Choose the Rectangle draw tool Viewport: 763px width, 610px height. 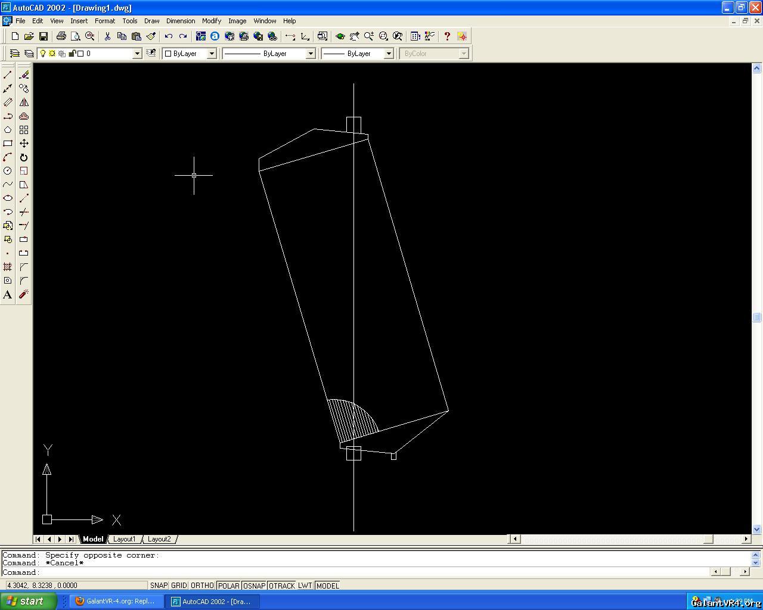tap(8, 144)
